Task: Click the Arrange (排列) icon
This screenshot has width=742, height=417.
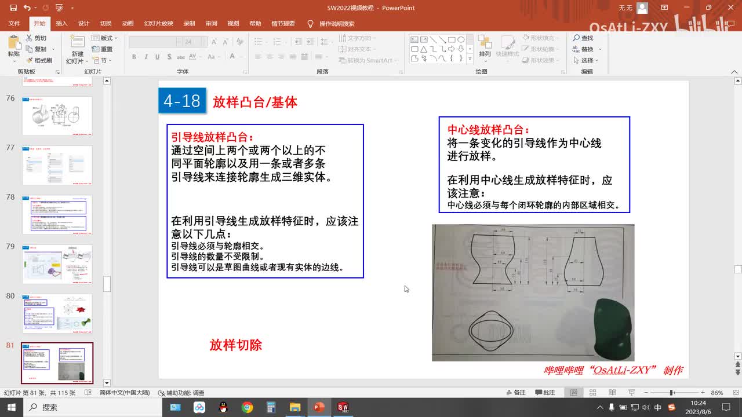Action: pos(484,43)
